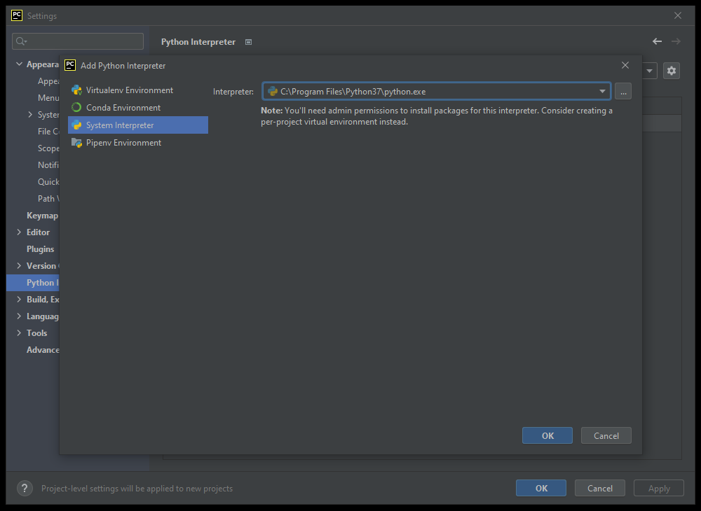Select the System Interpreter python icon

pyautogui.click(x=76, y=125)
